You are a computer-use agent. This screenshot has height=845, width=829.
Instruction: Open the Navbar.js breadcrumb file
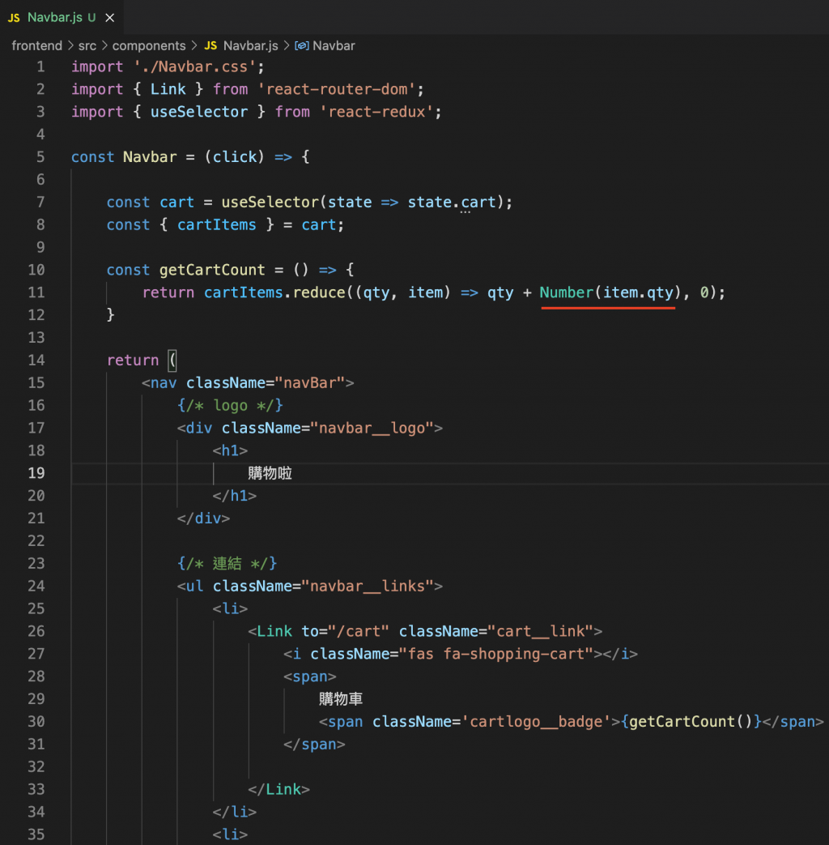pyautogui.click(x=250, y=46)
